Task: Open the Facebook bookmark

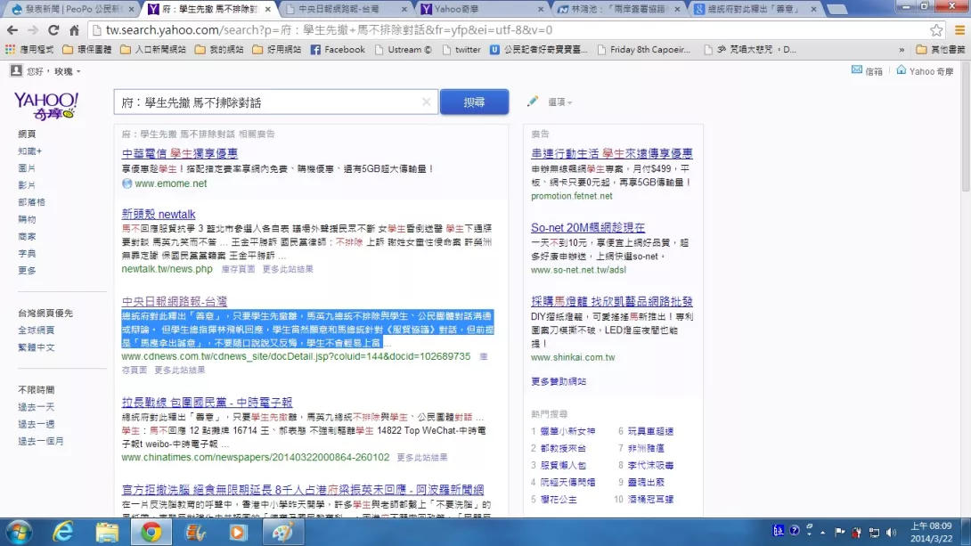Action: [338, 50]
